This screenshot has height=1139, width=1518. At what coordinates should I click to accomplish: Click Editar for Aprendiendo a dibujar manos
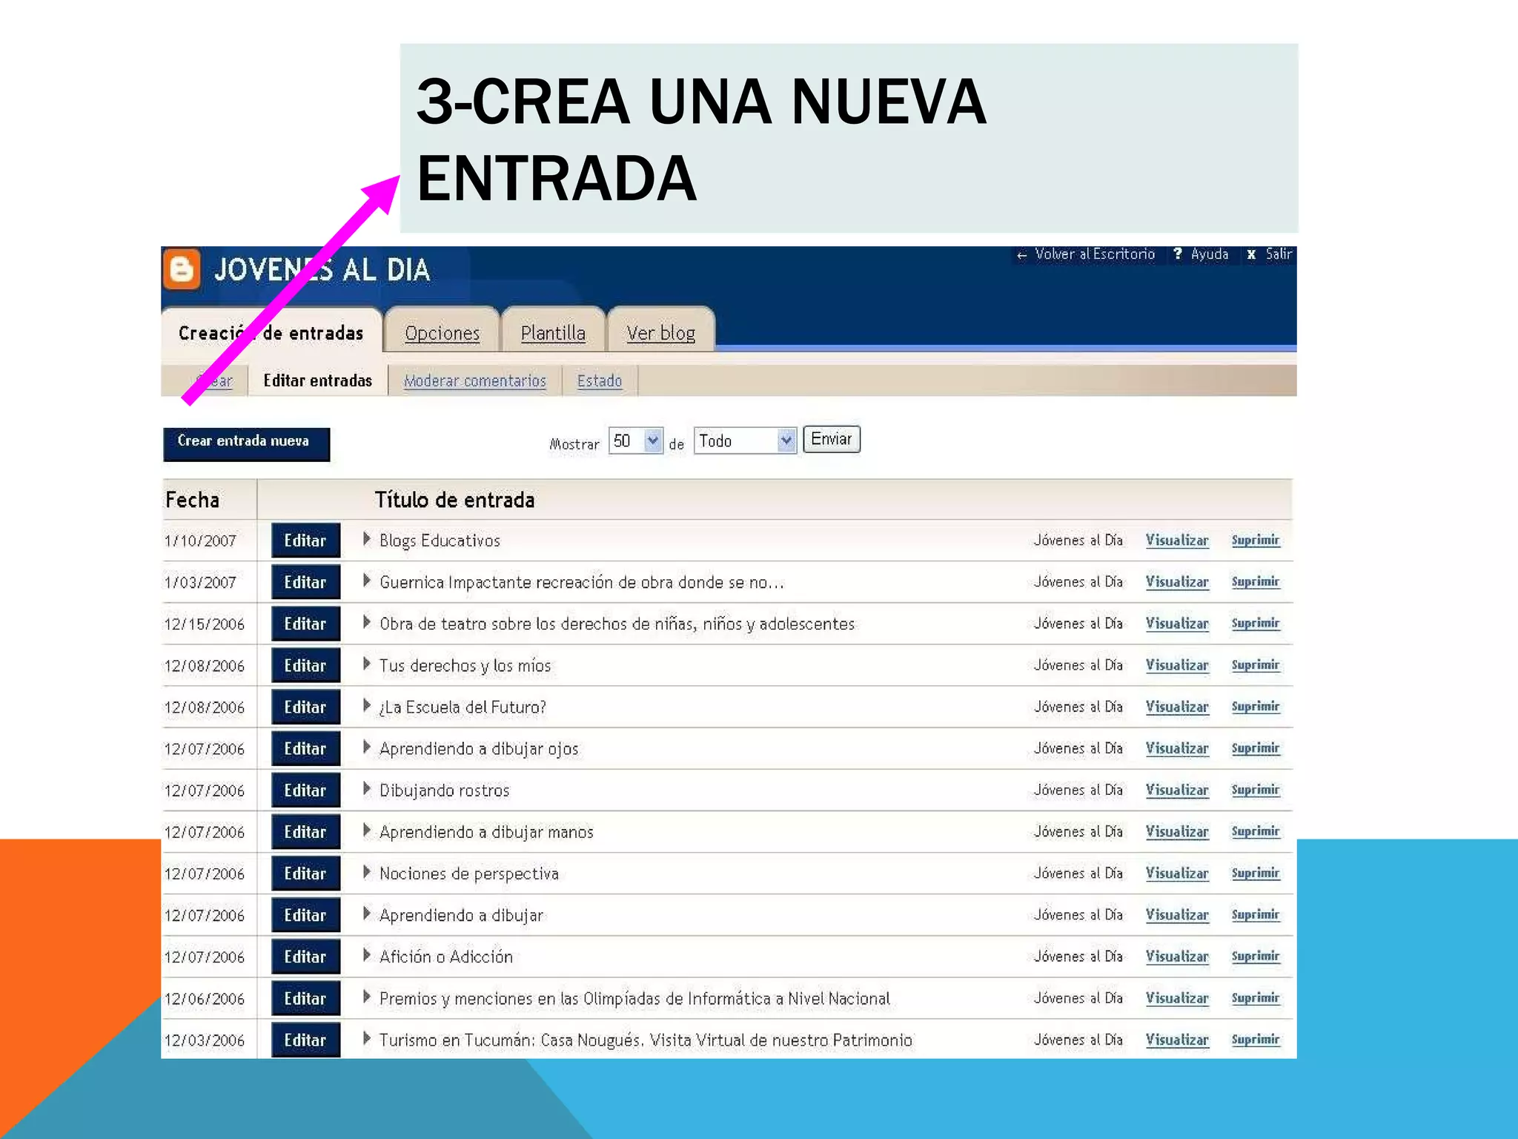[305, 831]
